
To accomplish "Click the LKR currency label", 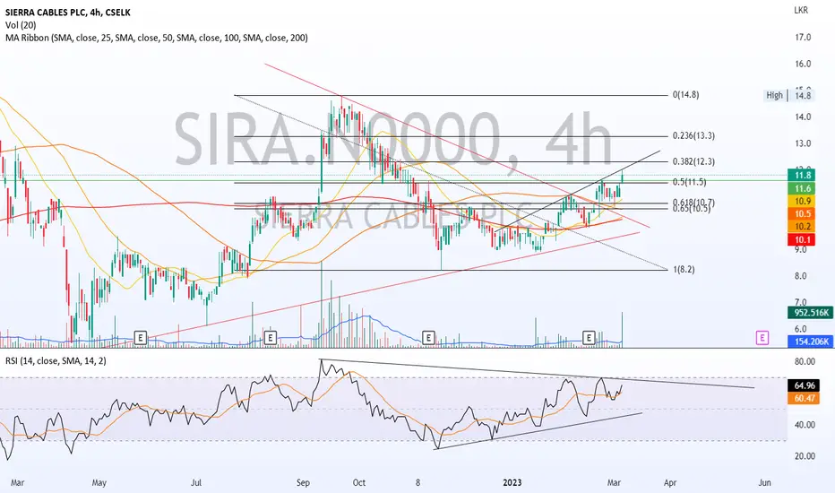I will [x=801, y=10].
